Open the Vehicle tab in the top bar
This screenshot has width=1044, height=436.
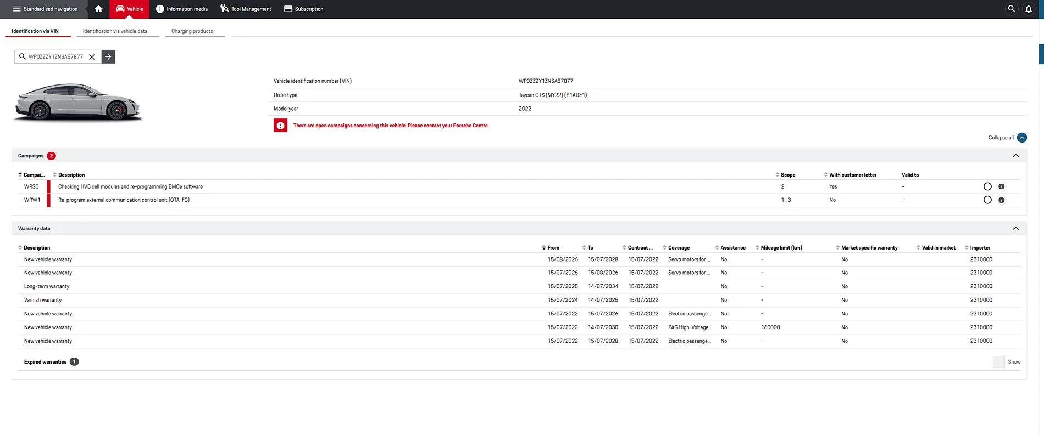130,9
